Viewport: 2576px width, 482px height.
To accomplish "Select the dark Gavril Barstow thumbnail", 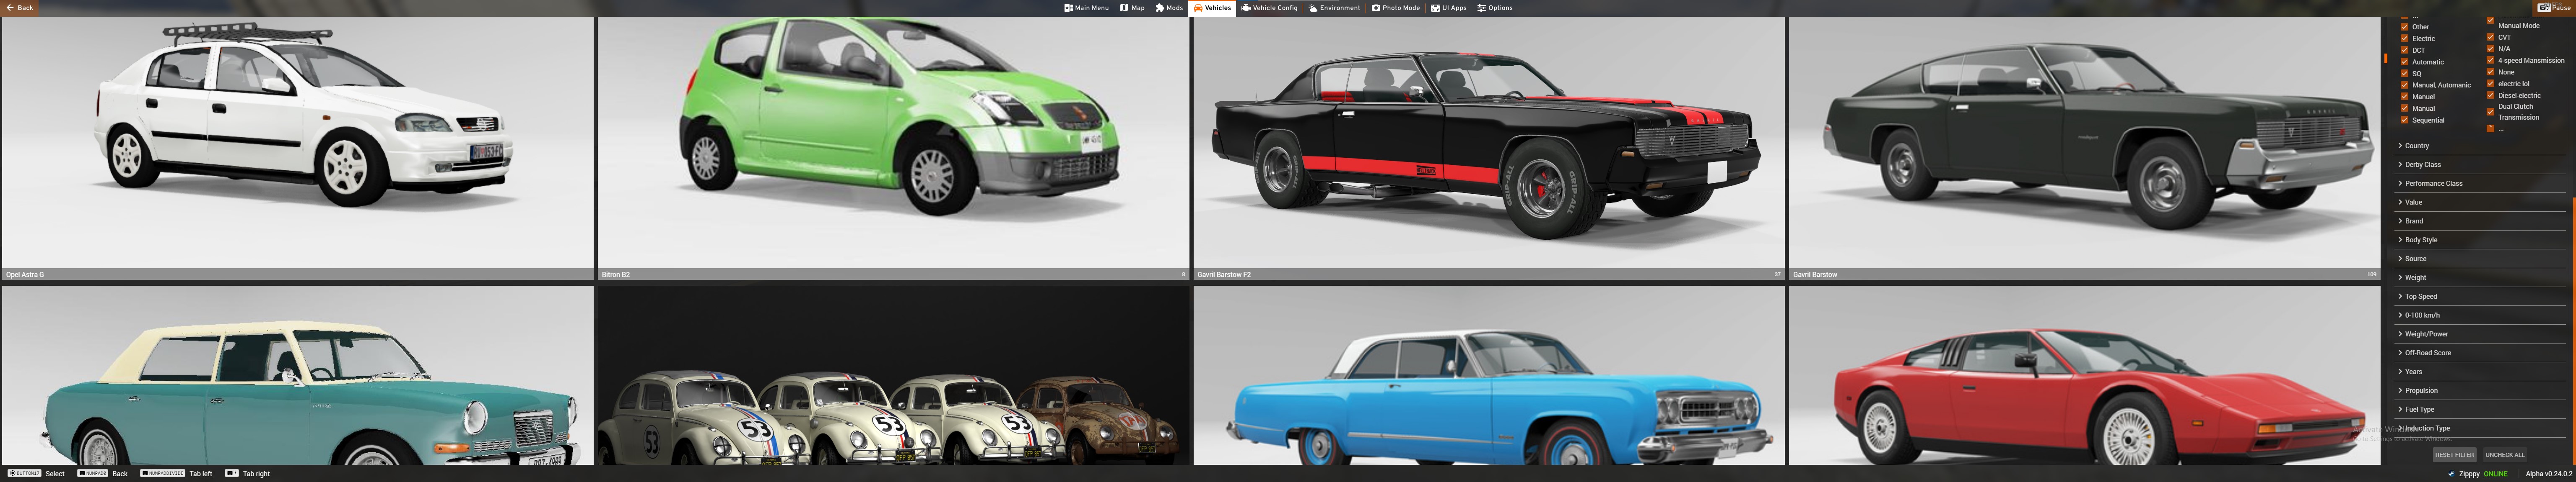I will pos(2084,148).
